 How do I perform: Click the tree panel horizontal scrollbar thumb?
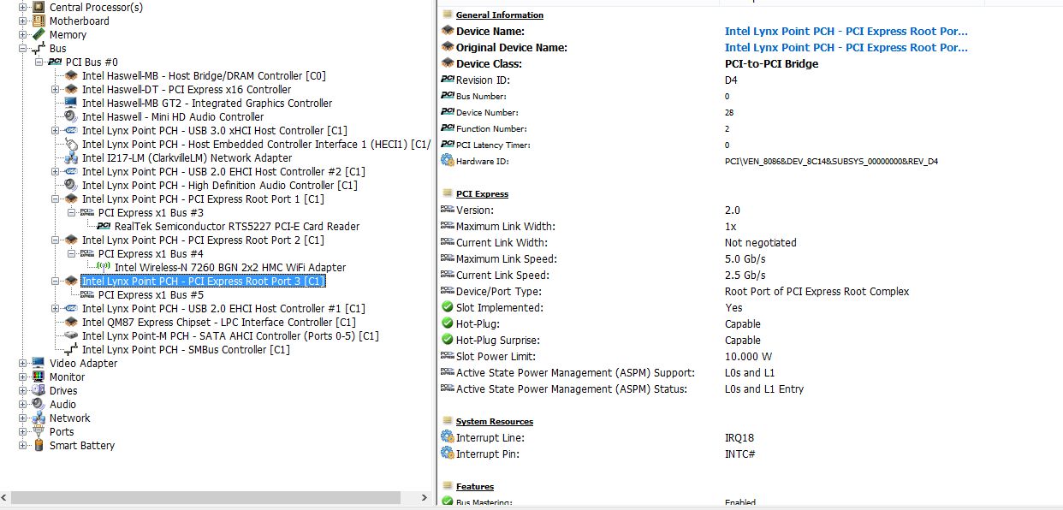pos(206,497)
